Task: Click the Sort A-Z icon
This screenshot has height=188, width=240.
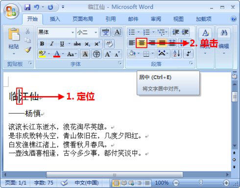Action: [x=177, y=54]
